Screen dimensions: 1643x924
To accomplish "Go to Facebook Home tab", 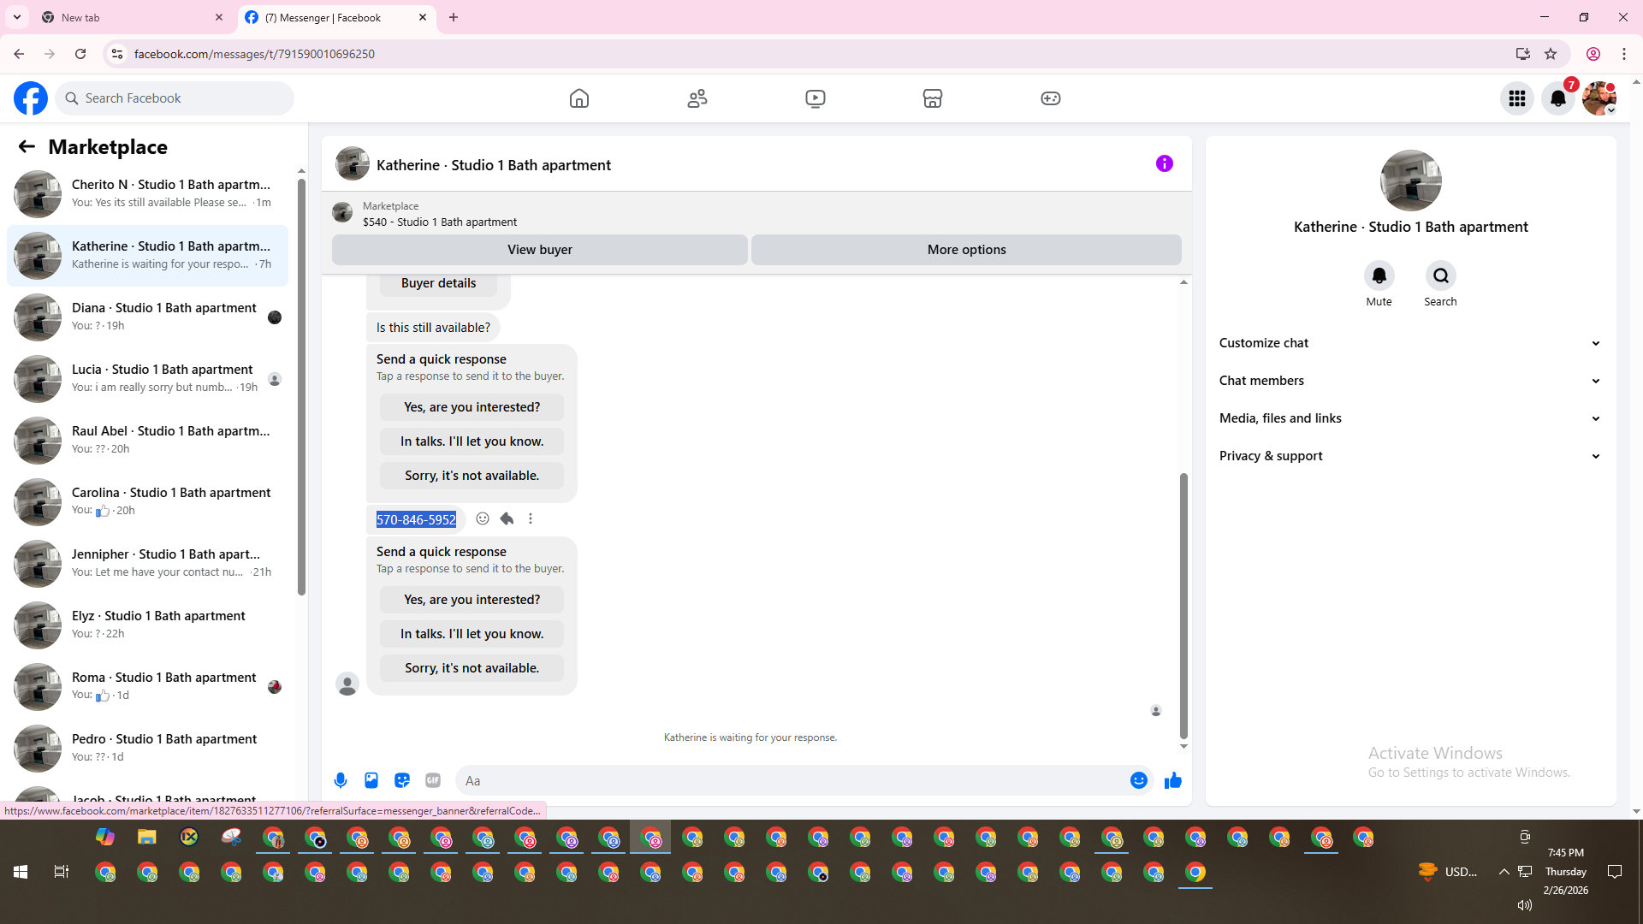I will pos(579,98).
